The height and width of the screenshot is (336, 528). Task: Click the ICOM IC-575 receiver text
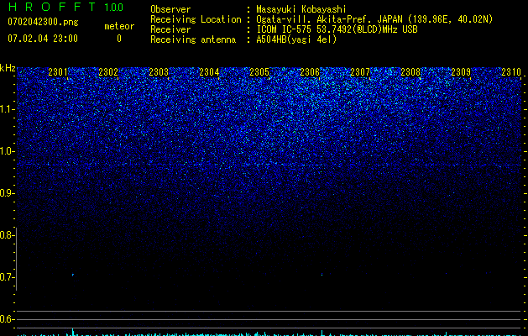(337, 29)
